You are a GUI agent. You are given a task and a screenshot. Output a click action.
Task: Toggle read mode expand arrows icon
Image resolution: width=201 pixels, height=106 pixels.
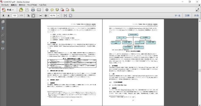[198, 10]
